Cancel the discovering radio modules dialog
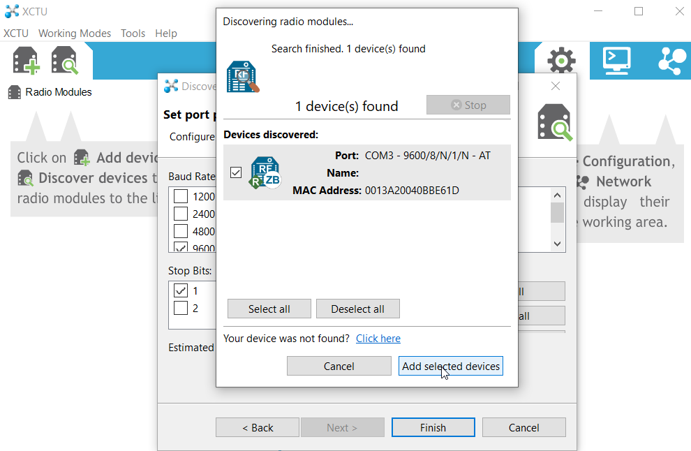Screen dimensions: 691x451 pyautogui.click(x=339, y=366)
